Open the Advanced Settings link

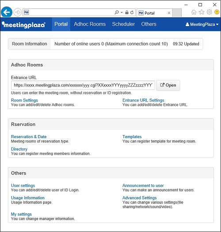pos(140,198)
